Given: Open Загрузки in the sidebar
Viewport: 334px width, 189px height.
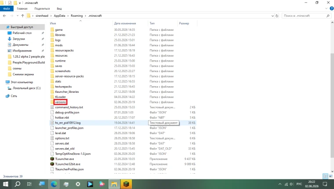Looking at the screenshot, I should pos(19,39).
